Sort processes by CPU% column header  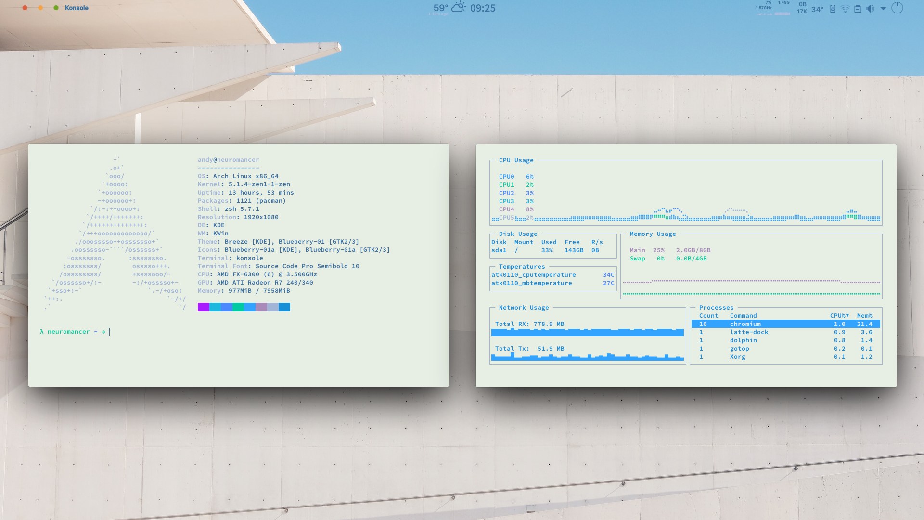click(839, 316)
